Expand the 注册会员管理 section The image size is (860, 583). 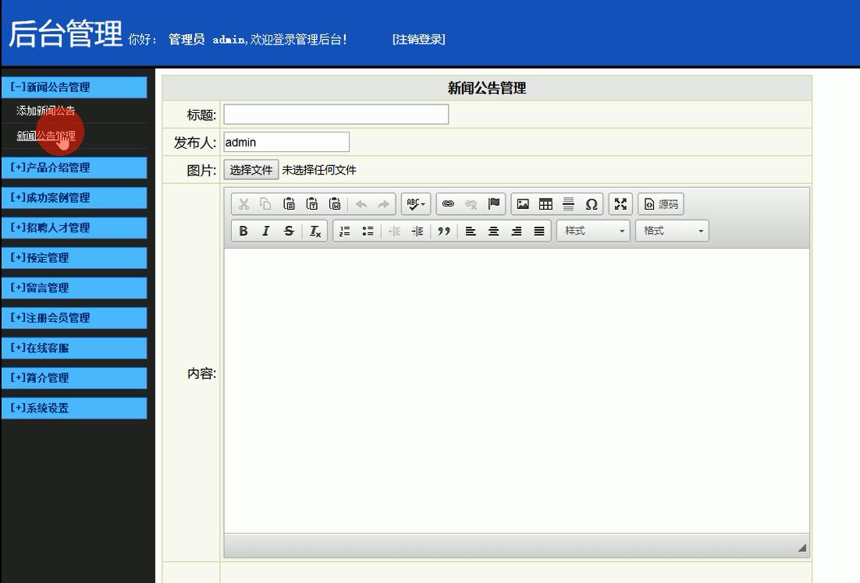point(74,318)
